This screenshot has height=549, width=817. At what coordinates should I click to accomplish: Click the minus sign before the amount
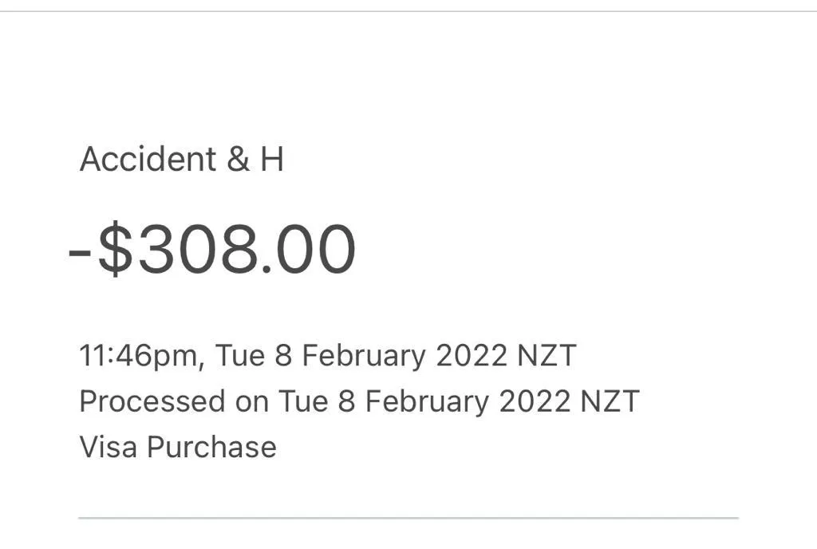[81, 252]
